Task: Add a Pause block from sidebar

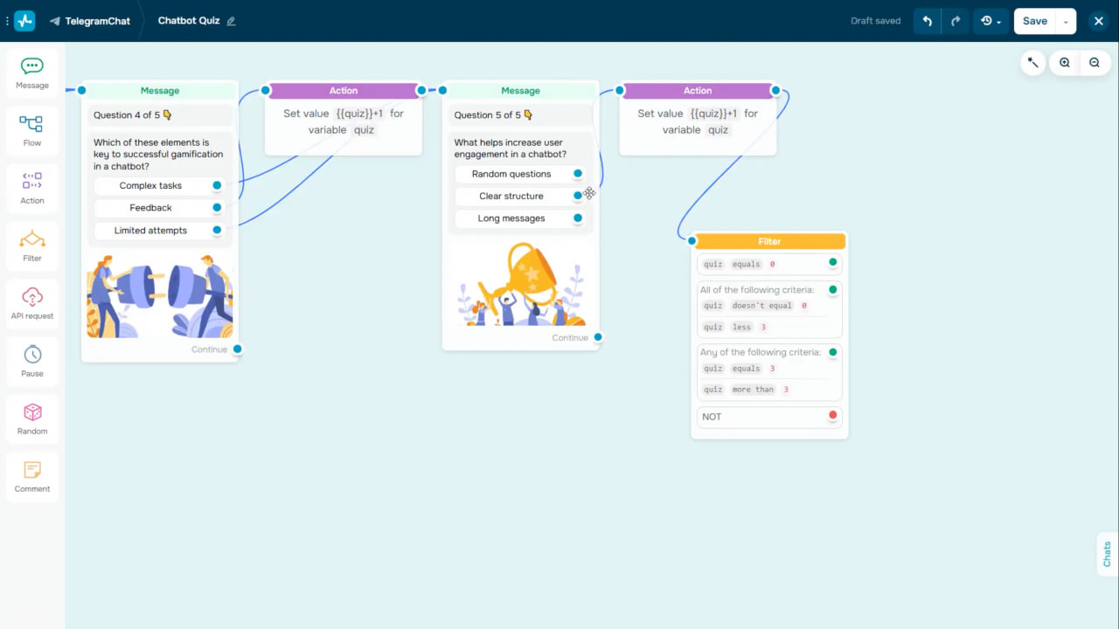Action: click(32, 362)
